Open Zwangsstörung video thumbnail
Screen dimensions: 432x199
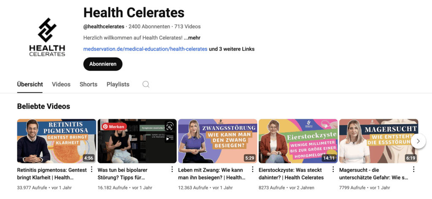point(217,141)
